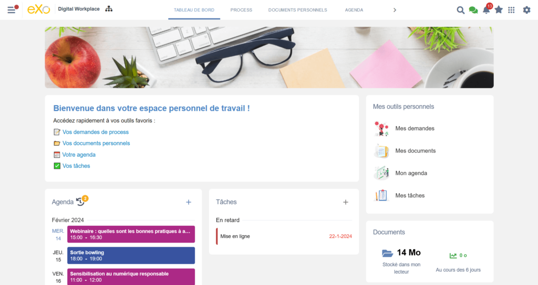Open the applications grid launcher
Screen dimensions: 538x285
pyautogui.click(x=511, y=10)
